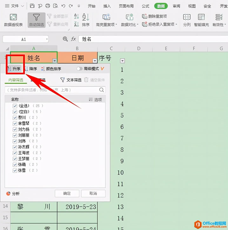Viewport: 228px width, 230px height.
Task: Uncheck the 孙杰辉 checkbox
Action: coord(15,147)
